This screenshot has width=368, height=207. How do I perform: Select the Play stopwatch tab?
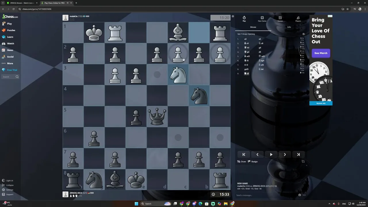pos(244,19)
